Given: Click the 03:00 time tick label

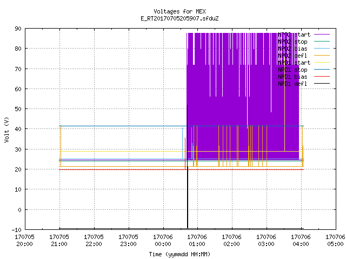Looking at the screenshot, I should (266, 244).
